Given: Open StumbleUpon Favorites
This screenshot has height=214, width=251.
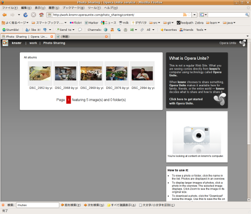Looking at the screenshot, I should pos(168,30).
